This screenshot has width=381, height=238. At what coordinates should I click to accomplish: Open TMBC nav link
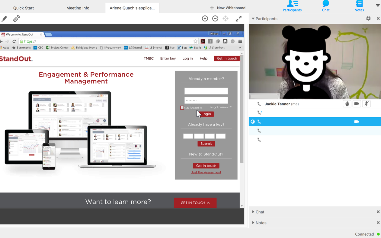point(149,59)
